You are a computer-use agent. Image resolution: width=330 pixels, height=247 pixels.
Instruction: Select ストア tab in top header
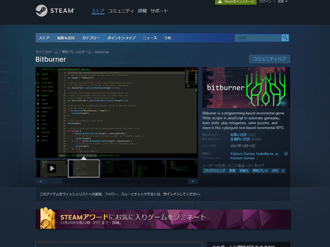[98, 11]
